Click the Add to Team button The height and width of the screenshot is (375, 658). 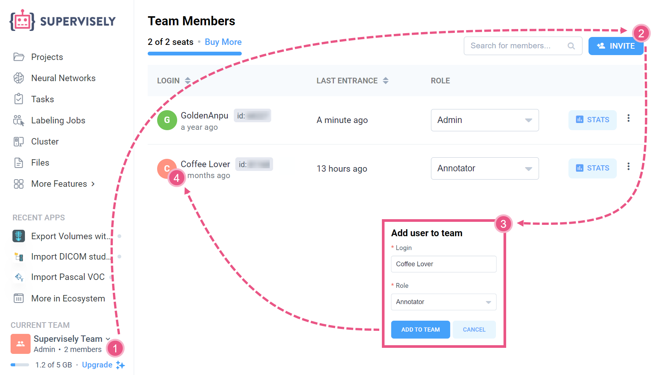click(420, 330)
